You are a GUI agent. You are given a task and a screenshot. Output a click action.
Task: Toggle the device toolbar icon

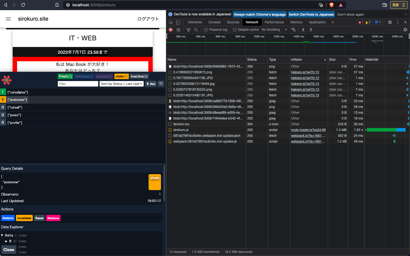(178, 22)
